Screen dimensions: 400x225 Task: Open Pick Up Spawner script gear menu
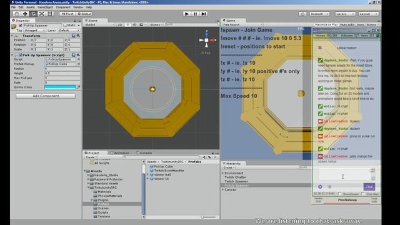pyautogui.click(x=78, y=55)
